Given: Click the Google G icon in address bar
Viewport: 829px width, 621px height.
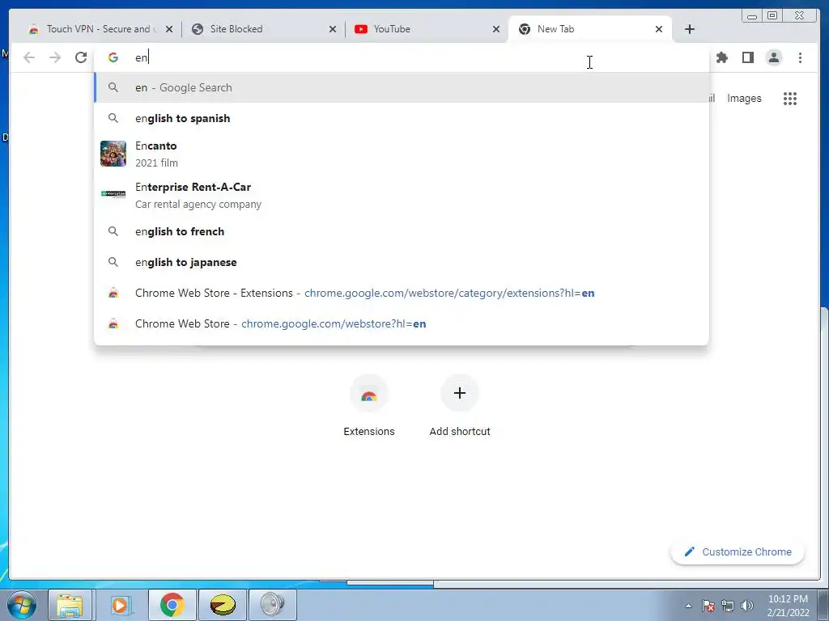Looking at the screenshot, I should pos(113,57).
